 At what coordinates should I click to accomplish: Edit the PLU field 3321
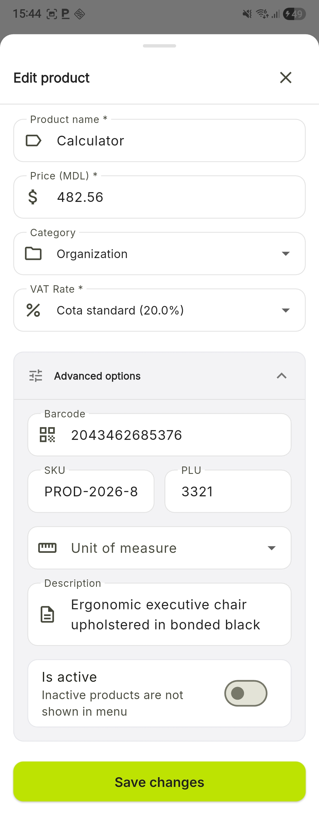tap(228, 491)
